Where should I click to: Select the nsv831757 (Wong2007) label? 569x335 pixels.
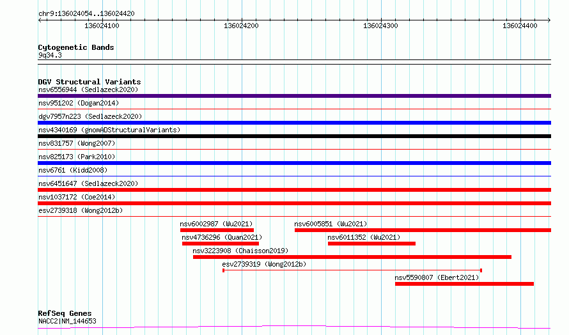coord(77,143)
